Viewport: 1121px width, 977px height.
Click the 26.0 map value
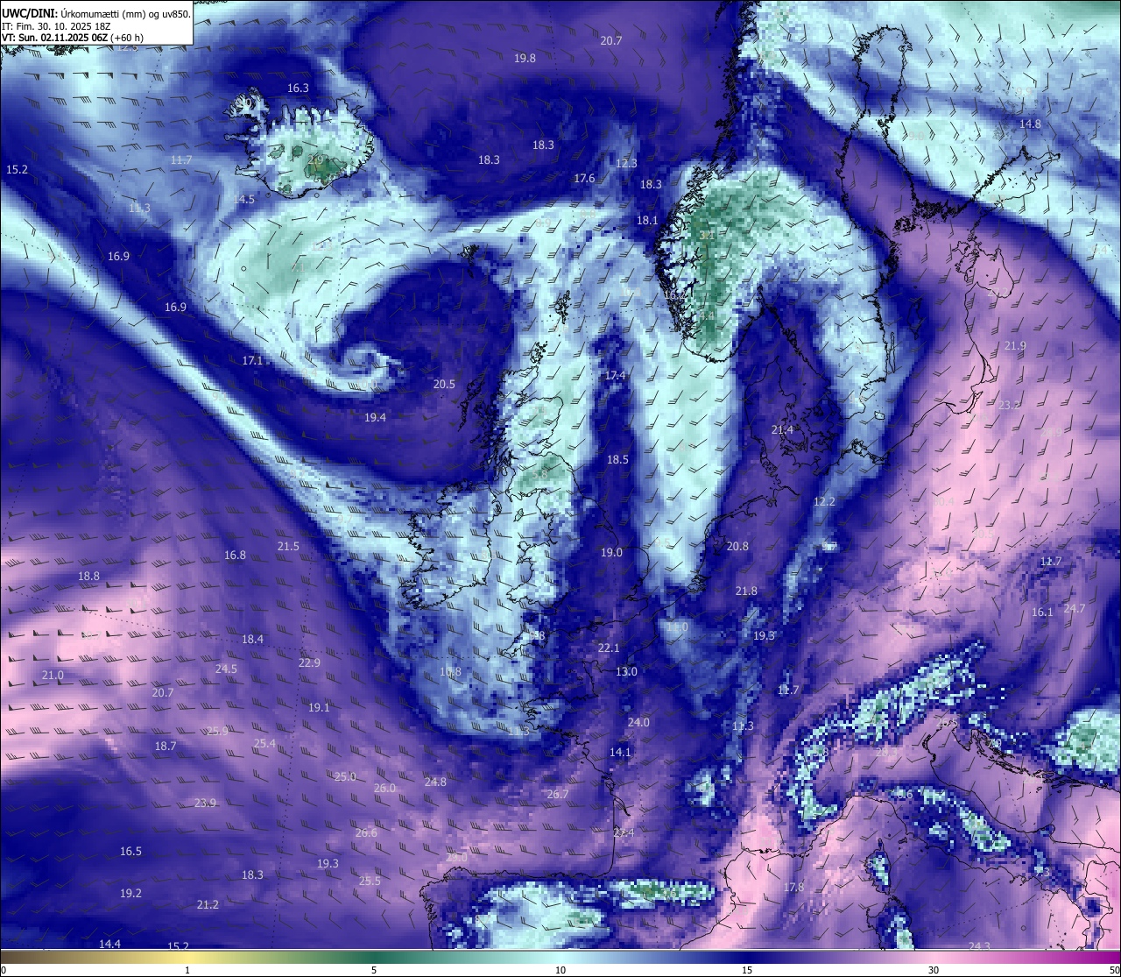[x=384, y=788]
